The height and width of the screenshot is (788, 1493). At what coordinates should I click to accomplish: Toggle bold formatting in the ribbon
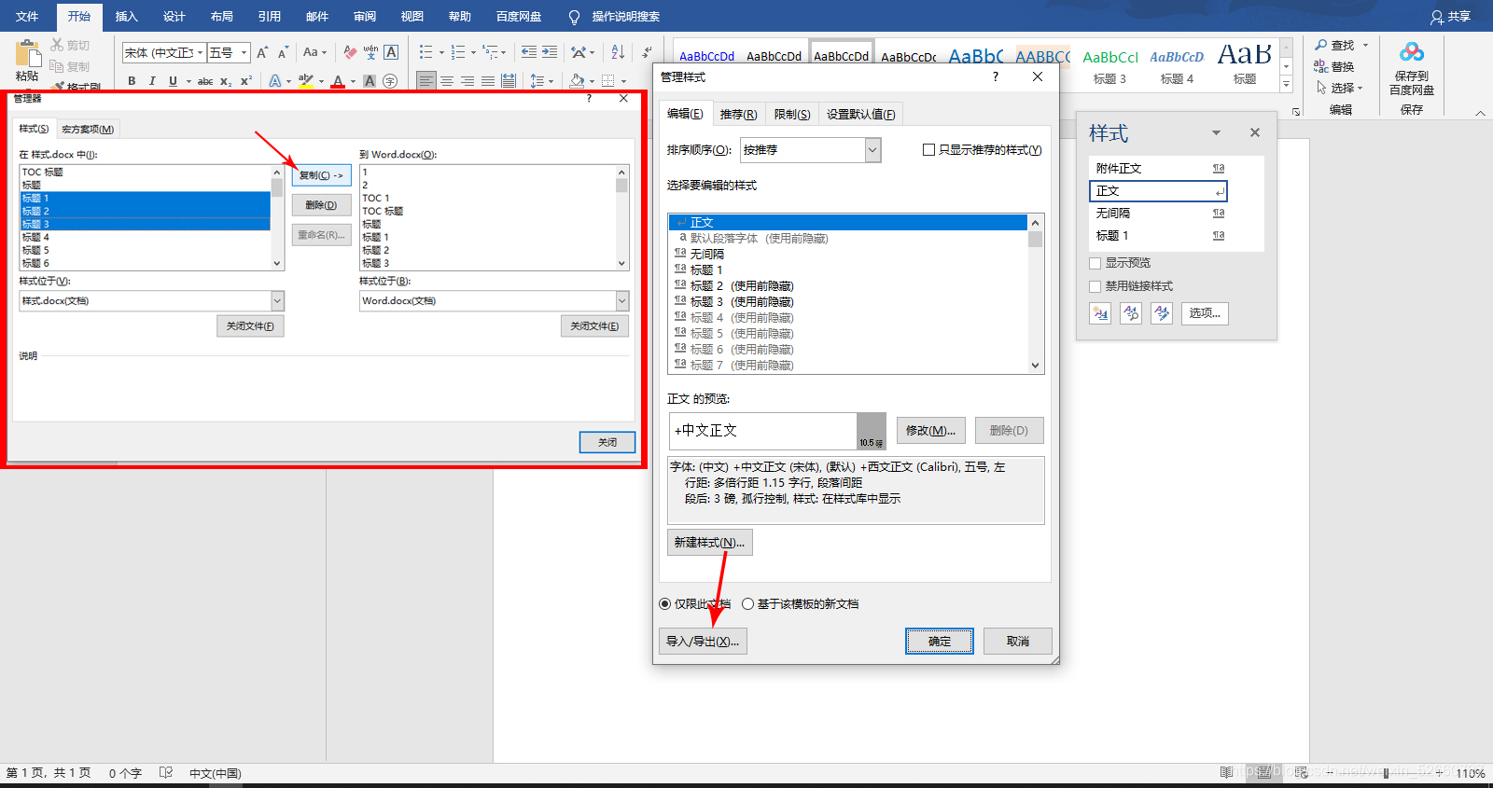pyautogui.click(x=132, y=81)
